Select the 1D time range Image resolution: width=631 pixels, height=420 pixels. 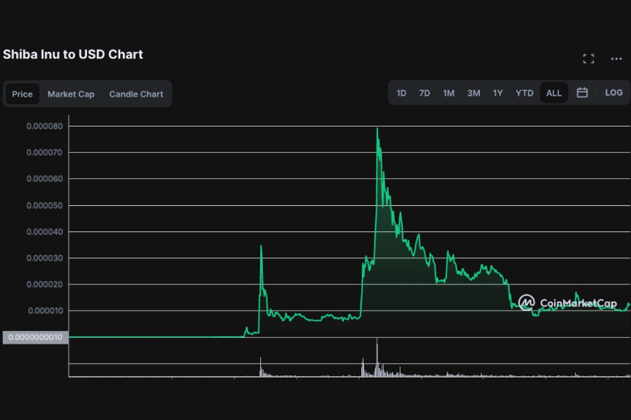[401, 93]
